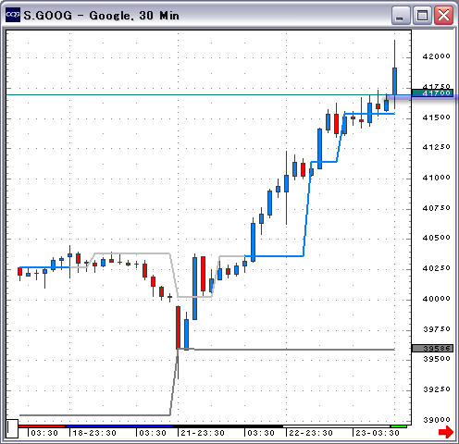Screen dimensions: 459x444
Task: Click the 39500 price axis label
Action: [436, 359]
